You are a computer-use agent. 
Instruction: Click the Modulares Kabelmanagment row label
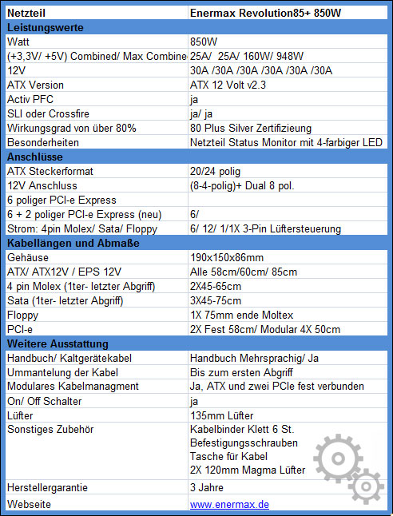tap(97, 387)
